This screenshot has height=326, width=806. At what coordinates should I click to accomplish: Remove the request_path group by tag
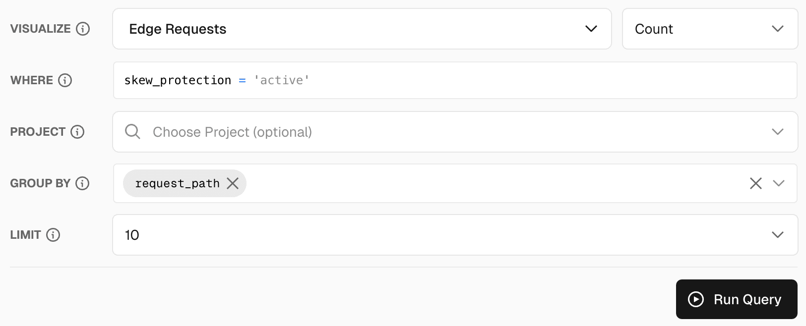(x=233, y=183)
